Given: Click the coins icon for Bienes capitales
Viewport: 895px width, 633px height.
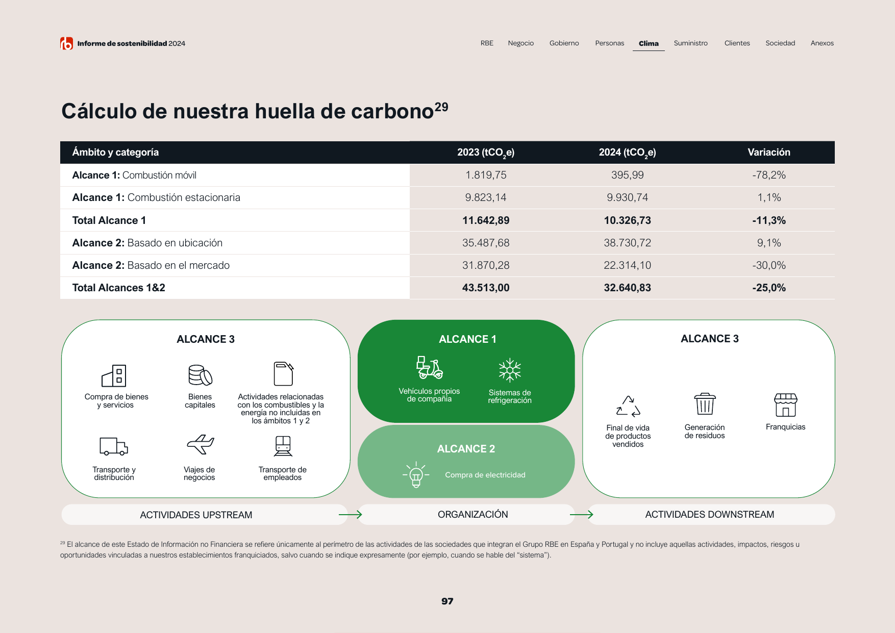Looking at the screenshot, I should pos(200,375).
